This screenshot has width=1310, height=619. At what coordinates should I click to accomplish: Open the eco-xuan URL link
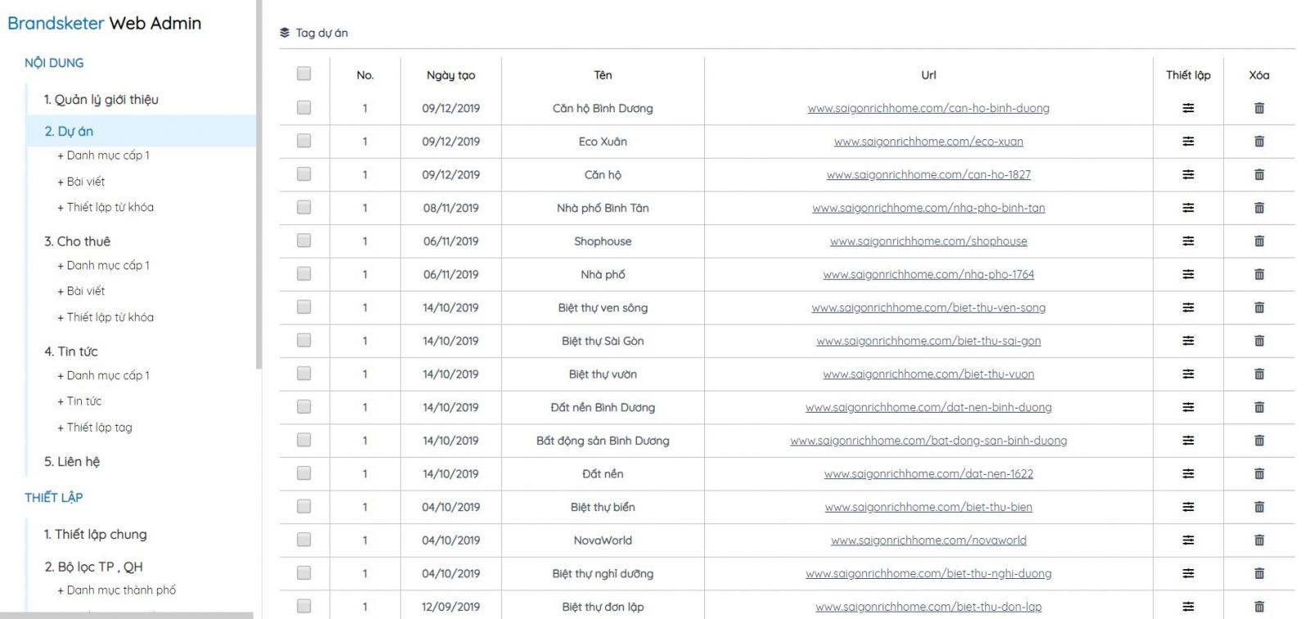[928, 142]
